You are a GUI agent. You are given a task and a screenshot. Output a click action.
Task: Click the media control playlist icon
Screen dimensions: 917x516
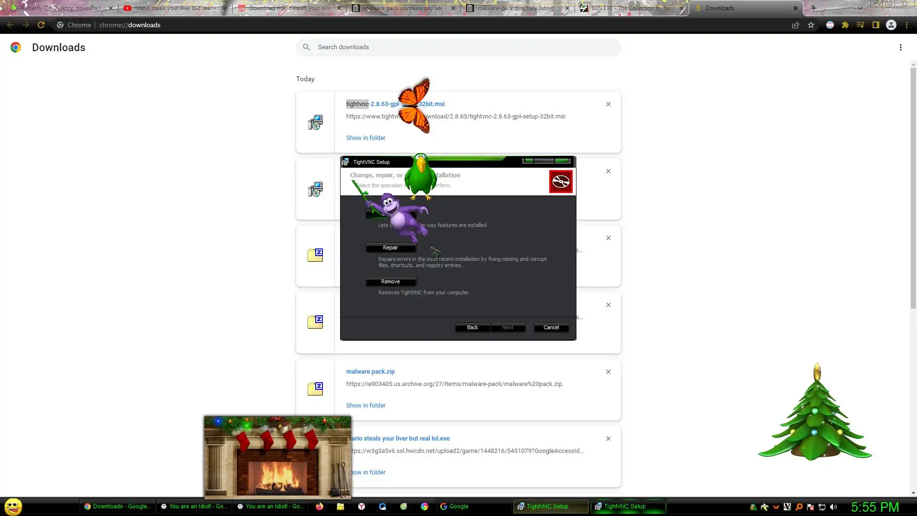tap(860, 25)
